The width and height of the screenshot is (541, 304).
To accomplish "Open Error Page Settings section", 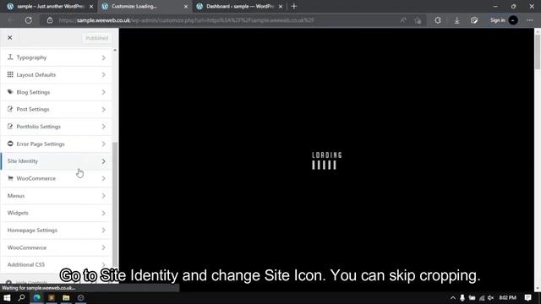I will point(57,144).
